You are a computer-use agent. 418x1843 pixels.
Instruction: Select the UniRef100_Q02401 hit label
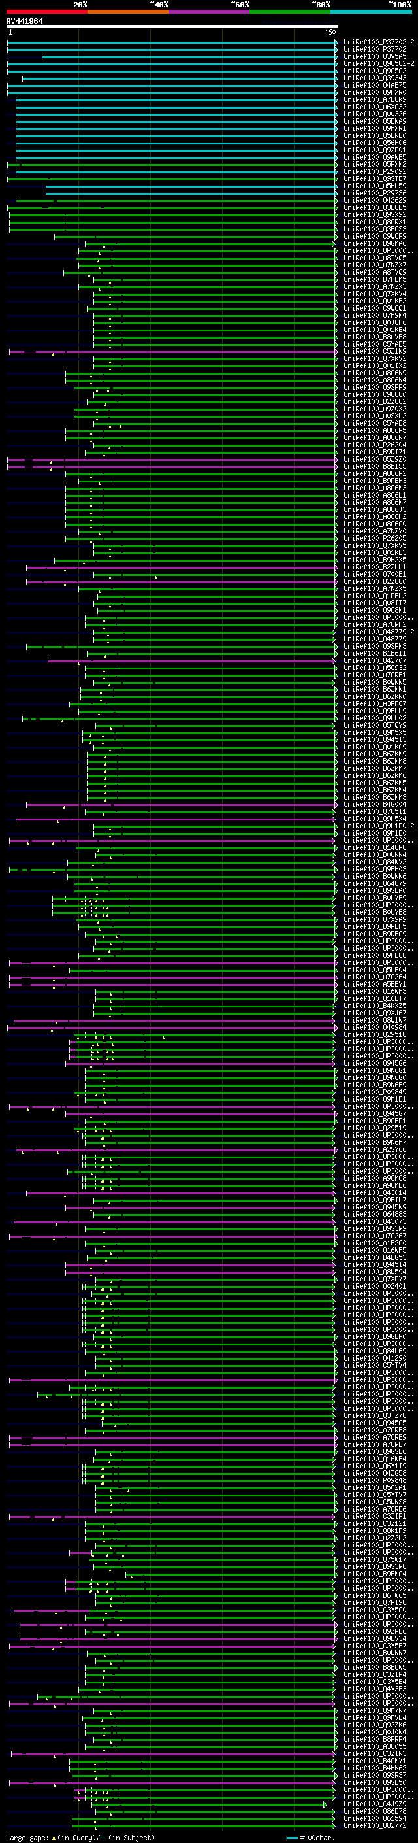(374, 1286)
